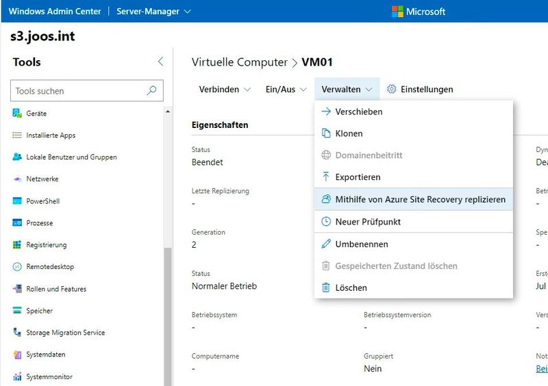Expand the Ein/Aus dropdown

(286, 90)
